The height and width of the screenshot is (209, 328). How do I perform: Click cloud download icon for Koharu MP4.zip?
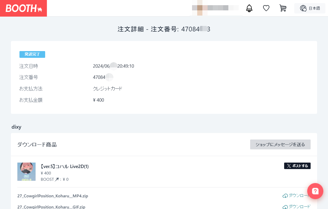click(x=285, y=196)
